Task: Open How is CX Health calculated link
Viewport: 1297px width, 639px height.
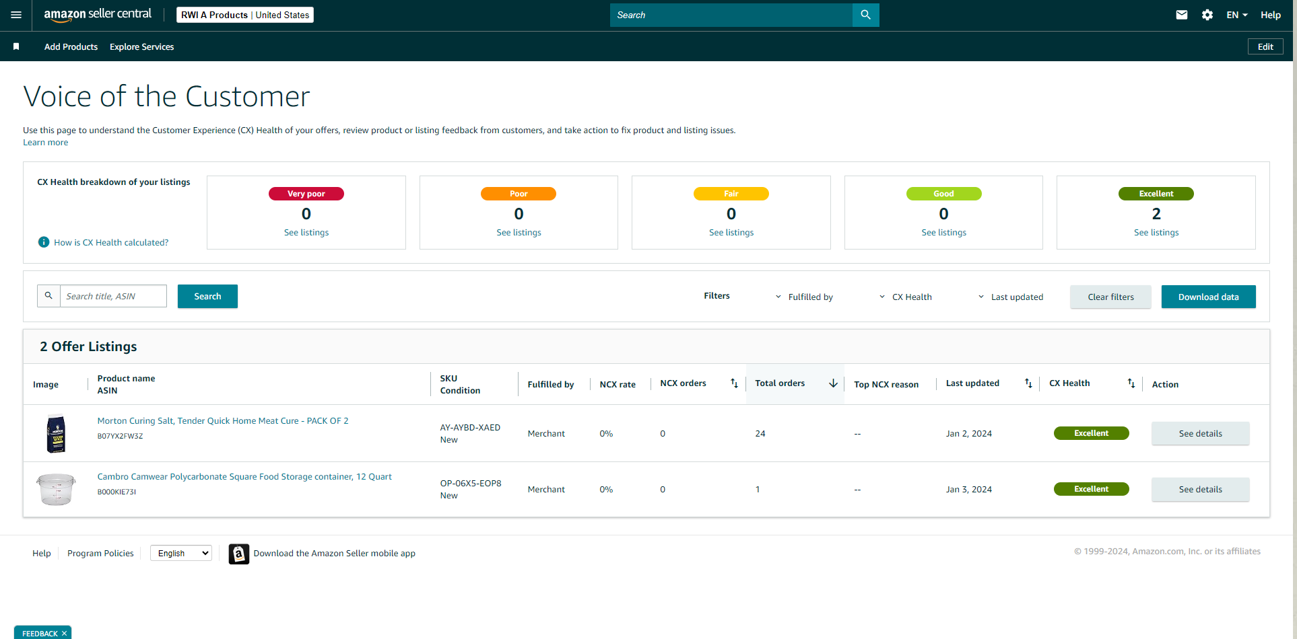Action: pos(111,242)
